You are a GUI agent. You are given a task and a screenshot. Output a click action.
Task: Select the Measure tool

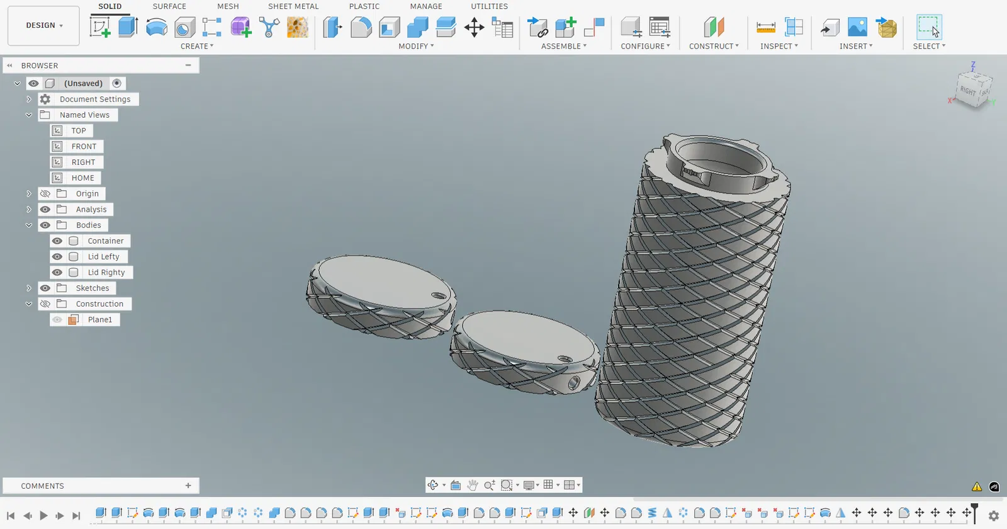coord(765,28)
